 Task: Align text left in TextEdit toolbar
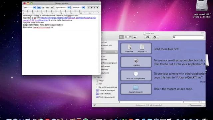(x=39, y=8)
